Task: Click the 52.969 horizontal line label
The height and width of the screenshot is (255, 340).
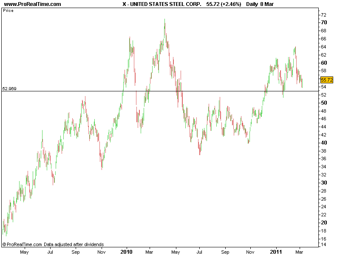Action: pos(9,88)
